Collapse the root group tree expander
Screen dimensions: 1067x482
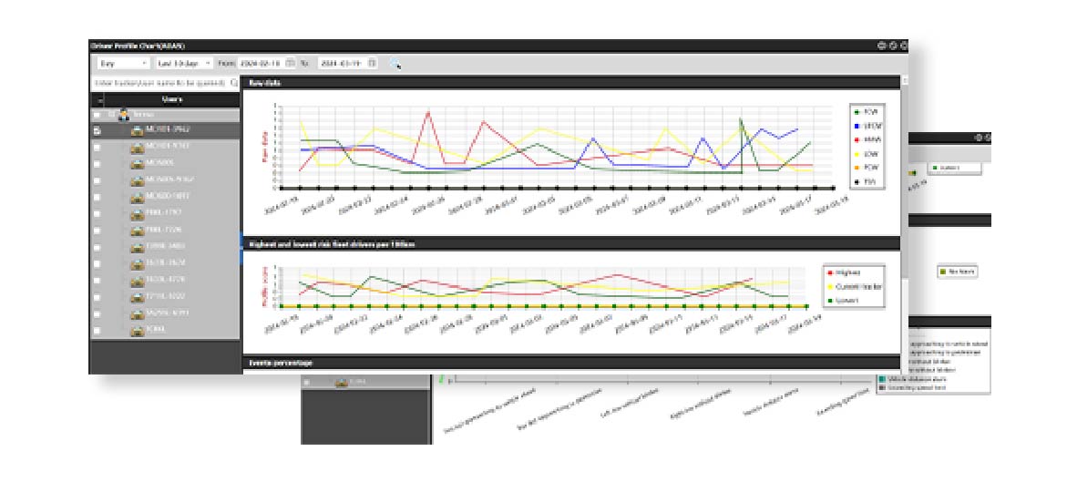pos(111,115)
